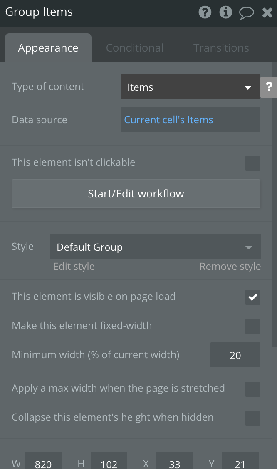Screen dimensions: 277x469
Task: Enable Make this element fixed-width checkbox
Action: [x=252, y=326]
